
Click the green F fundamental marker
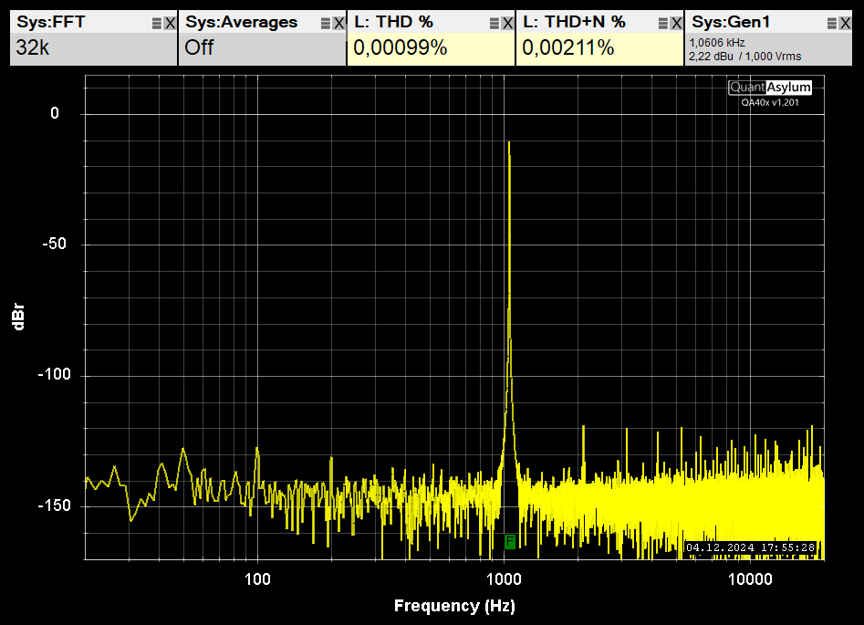point(510,542)
